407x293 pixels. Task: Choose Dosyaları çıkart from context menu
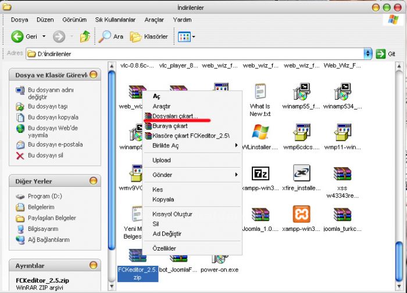click(175, 116)
